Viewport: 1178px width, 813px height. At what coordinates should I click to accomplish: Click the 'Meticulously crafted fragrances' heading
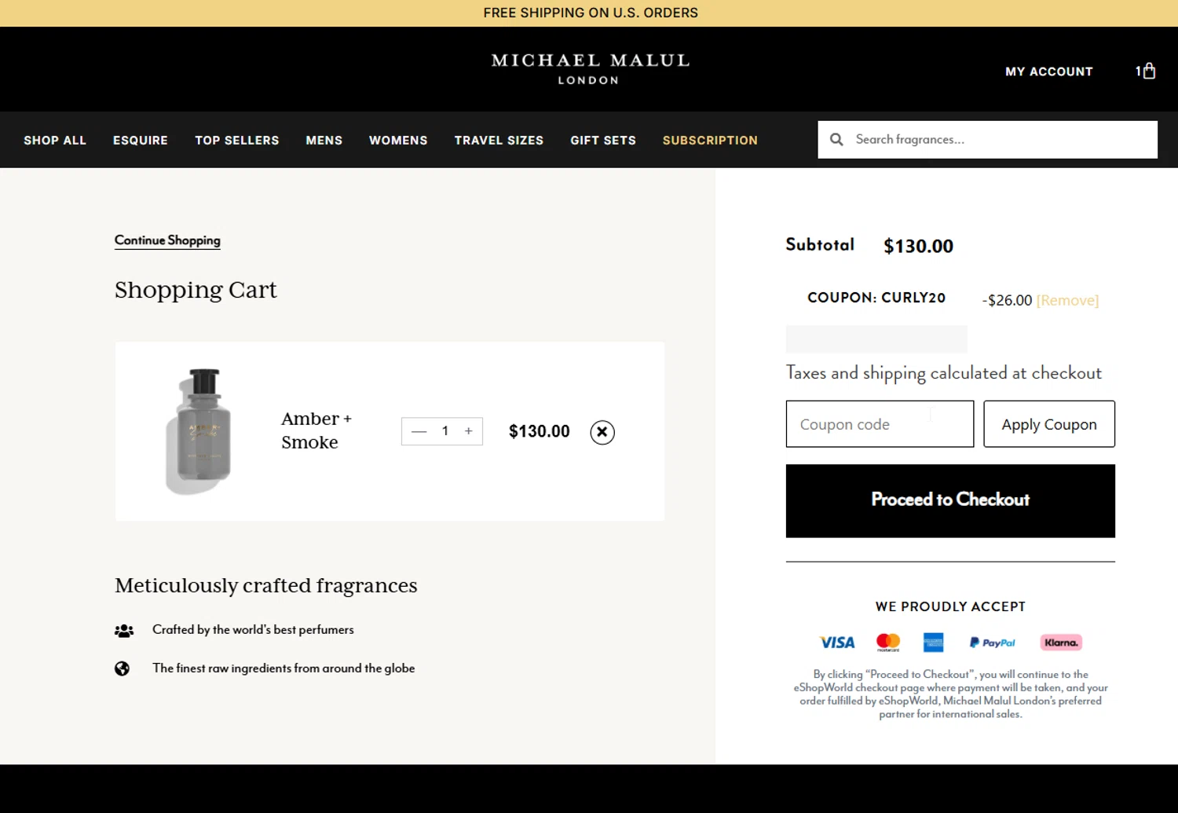tap(266, 586)
